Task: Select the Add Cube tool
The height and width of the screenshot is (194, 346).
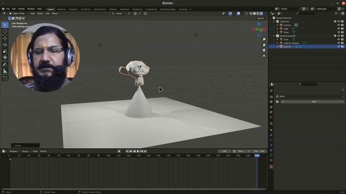Action: tap(5, 78)
